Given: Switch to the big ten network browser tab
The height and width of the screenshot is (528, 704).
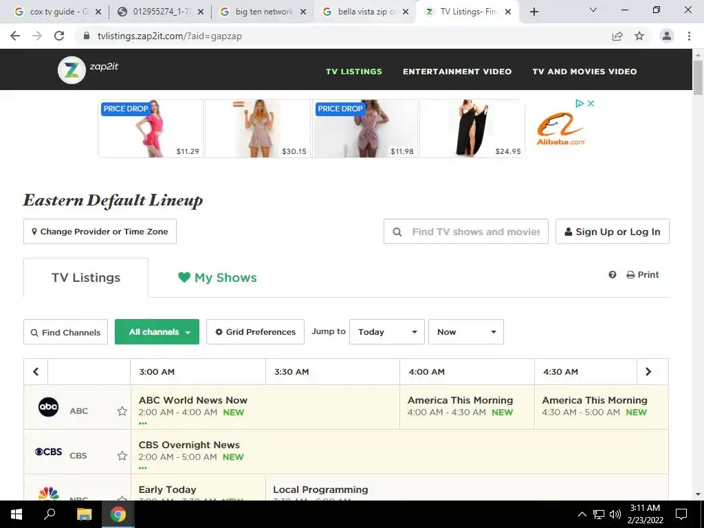Looking at the screenshot, I should [263, 12].
